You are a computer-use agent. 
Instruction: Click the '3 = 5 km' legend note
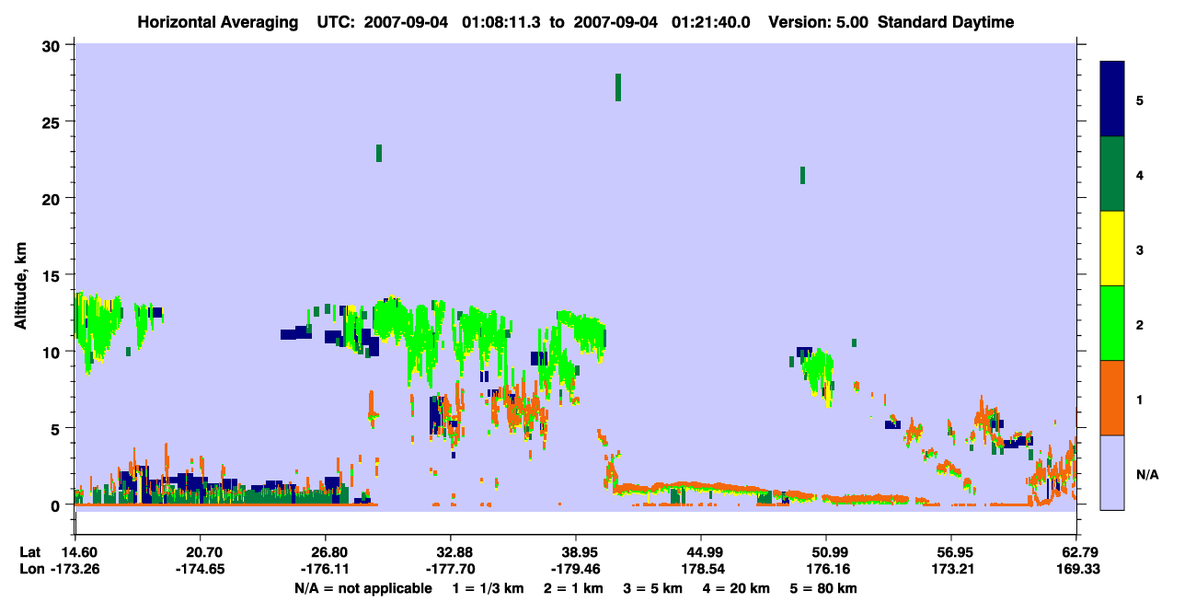[655, 588]
